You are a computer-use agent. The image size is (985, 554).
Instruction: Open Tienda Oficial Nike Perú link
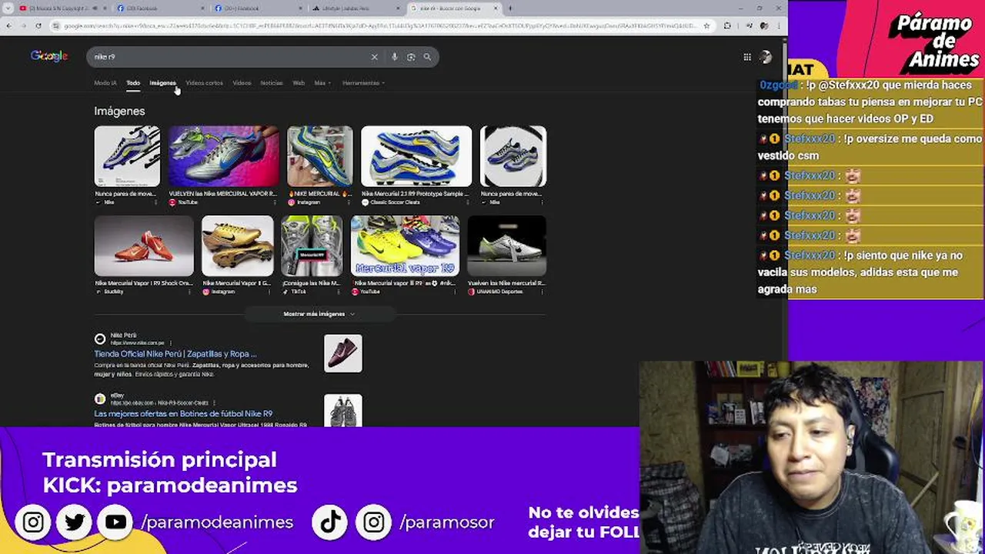pos(175,354)
